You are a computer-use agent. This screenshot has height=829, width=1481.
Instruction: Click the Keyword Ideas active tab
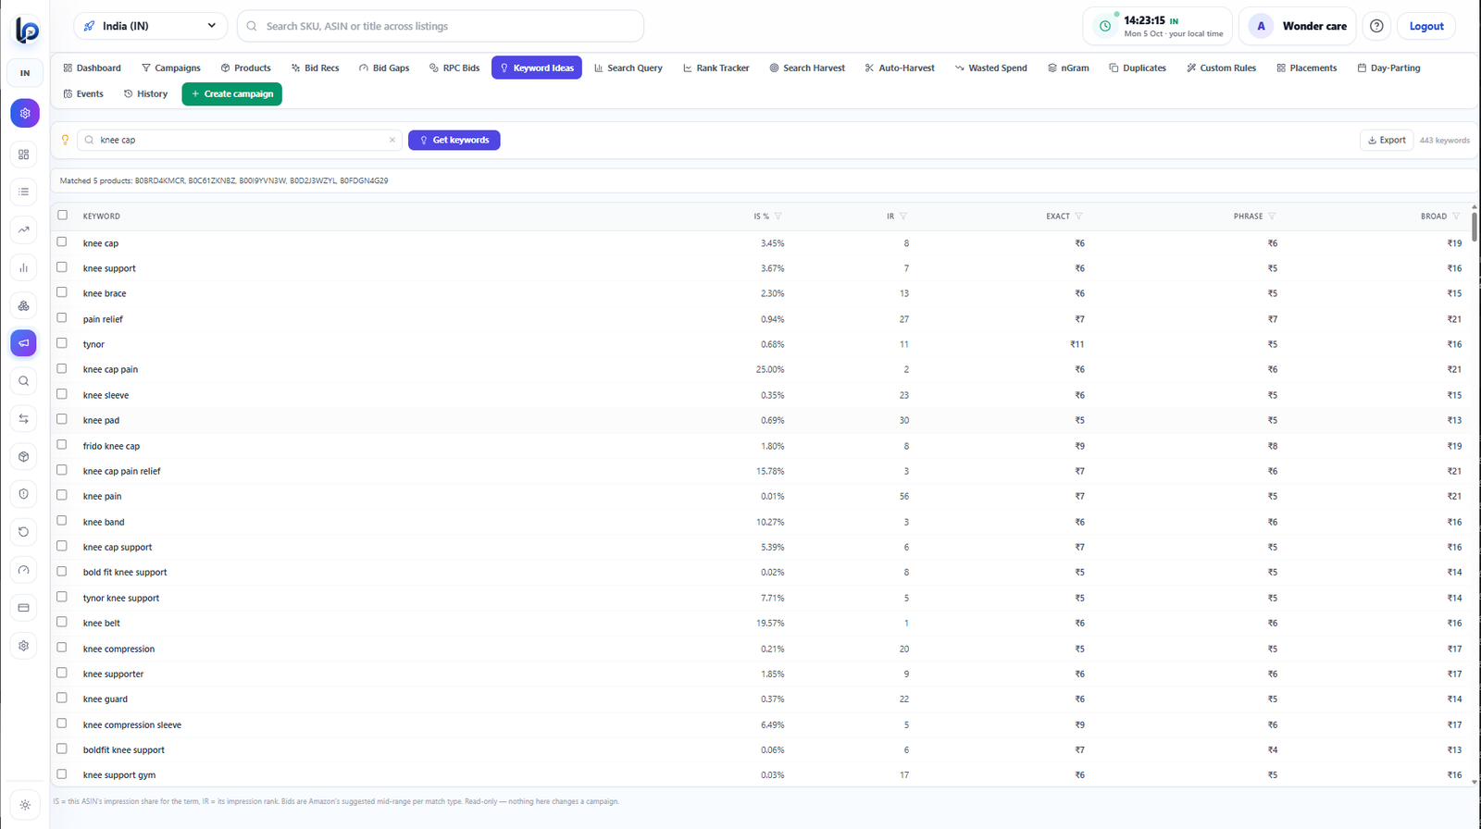pos(537,68)
